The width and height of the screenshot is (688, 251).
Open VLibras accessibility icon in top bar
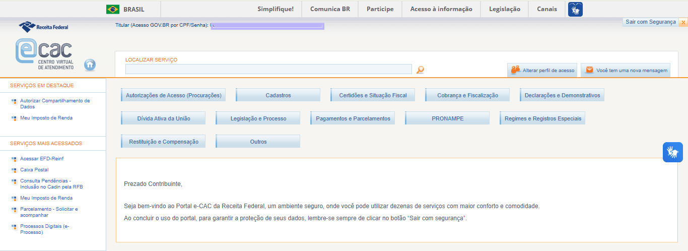[x=575, y=9]
